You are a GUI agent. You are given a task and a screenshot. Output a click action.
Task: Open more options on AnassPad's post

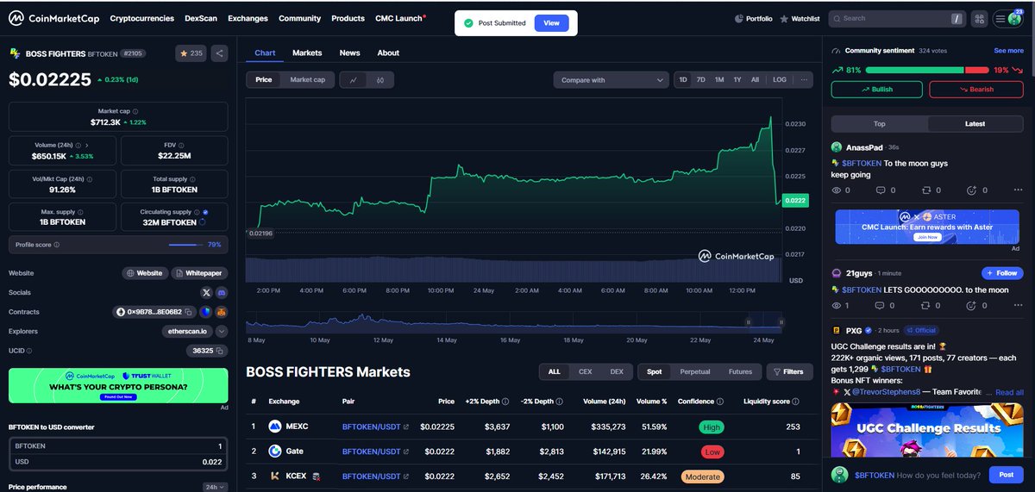1016,190
